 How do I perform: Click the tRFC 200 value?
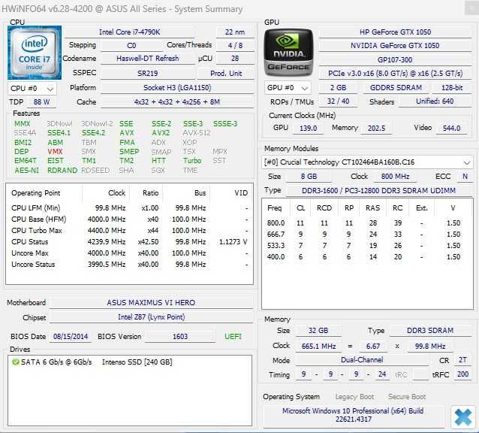462,374
